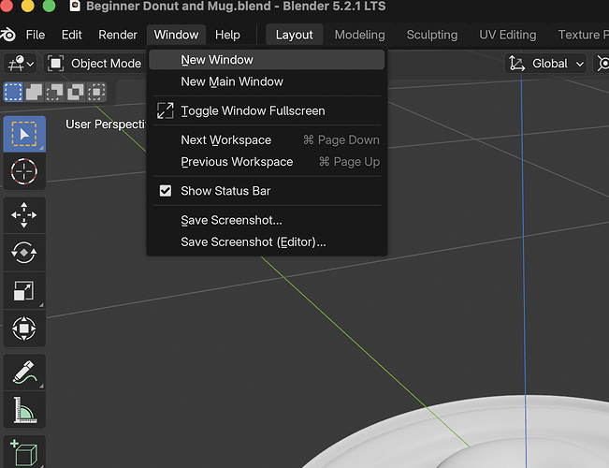Open the File menu

coord(36,35)
